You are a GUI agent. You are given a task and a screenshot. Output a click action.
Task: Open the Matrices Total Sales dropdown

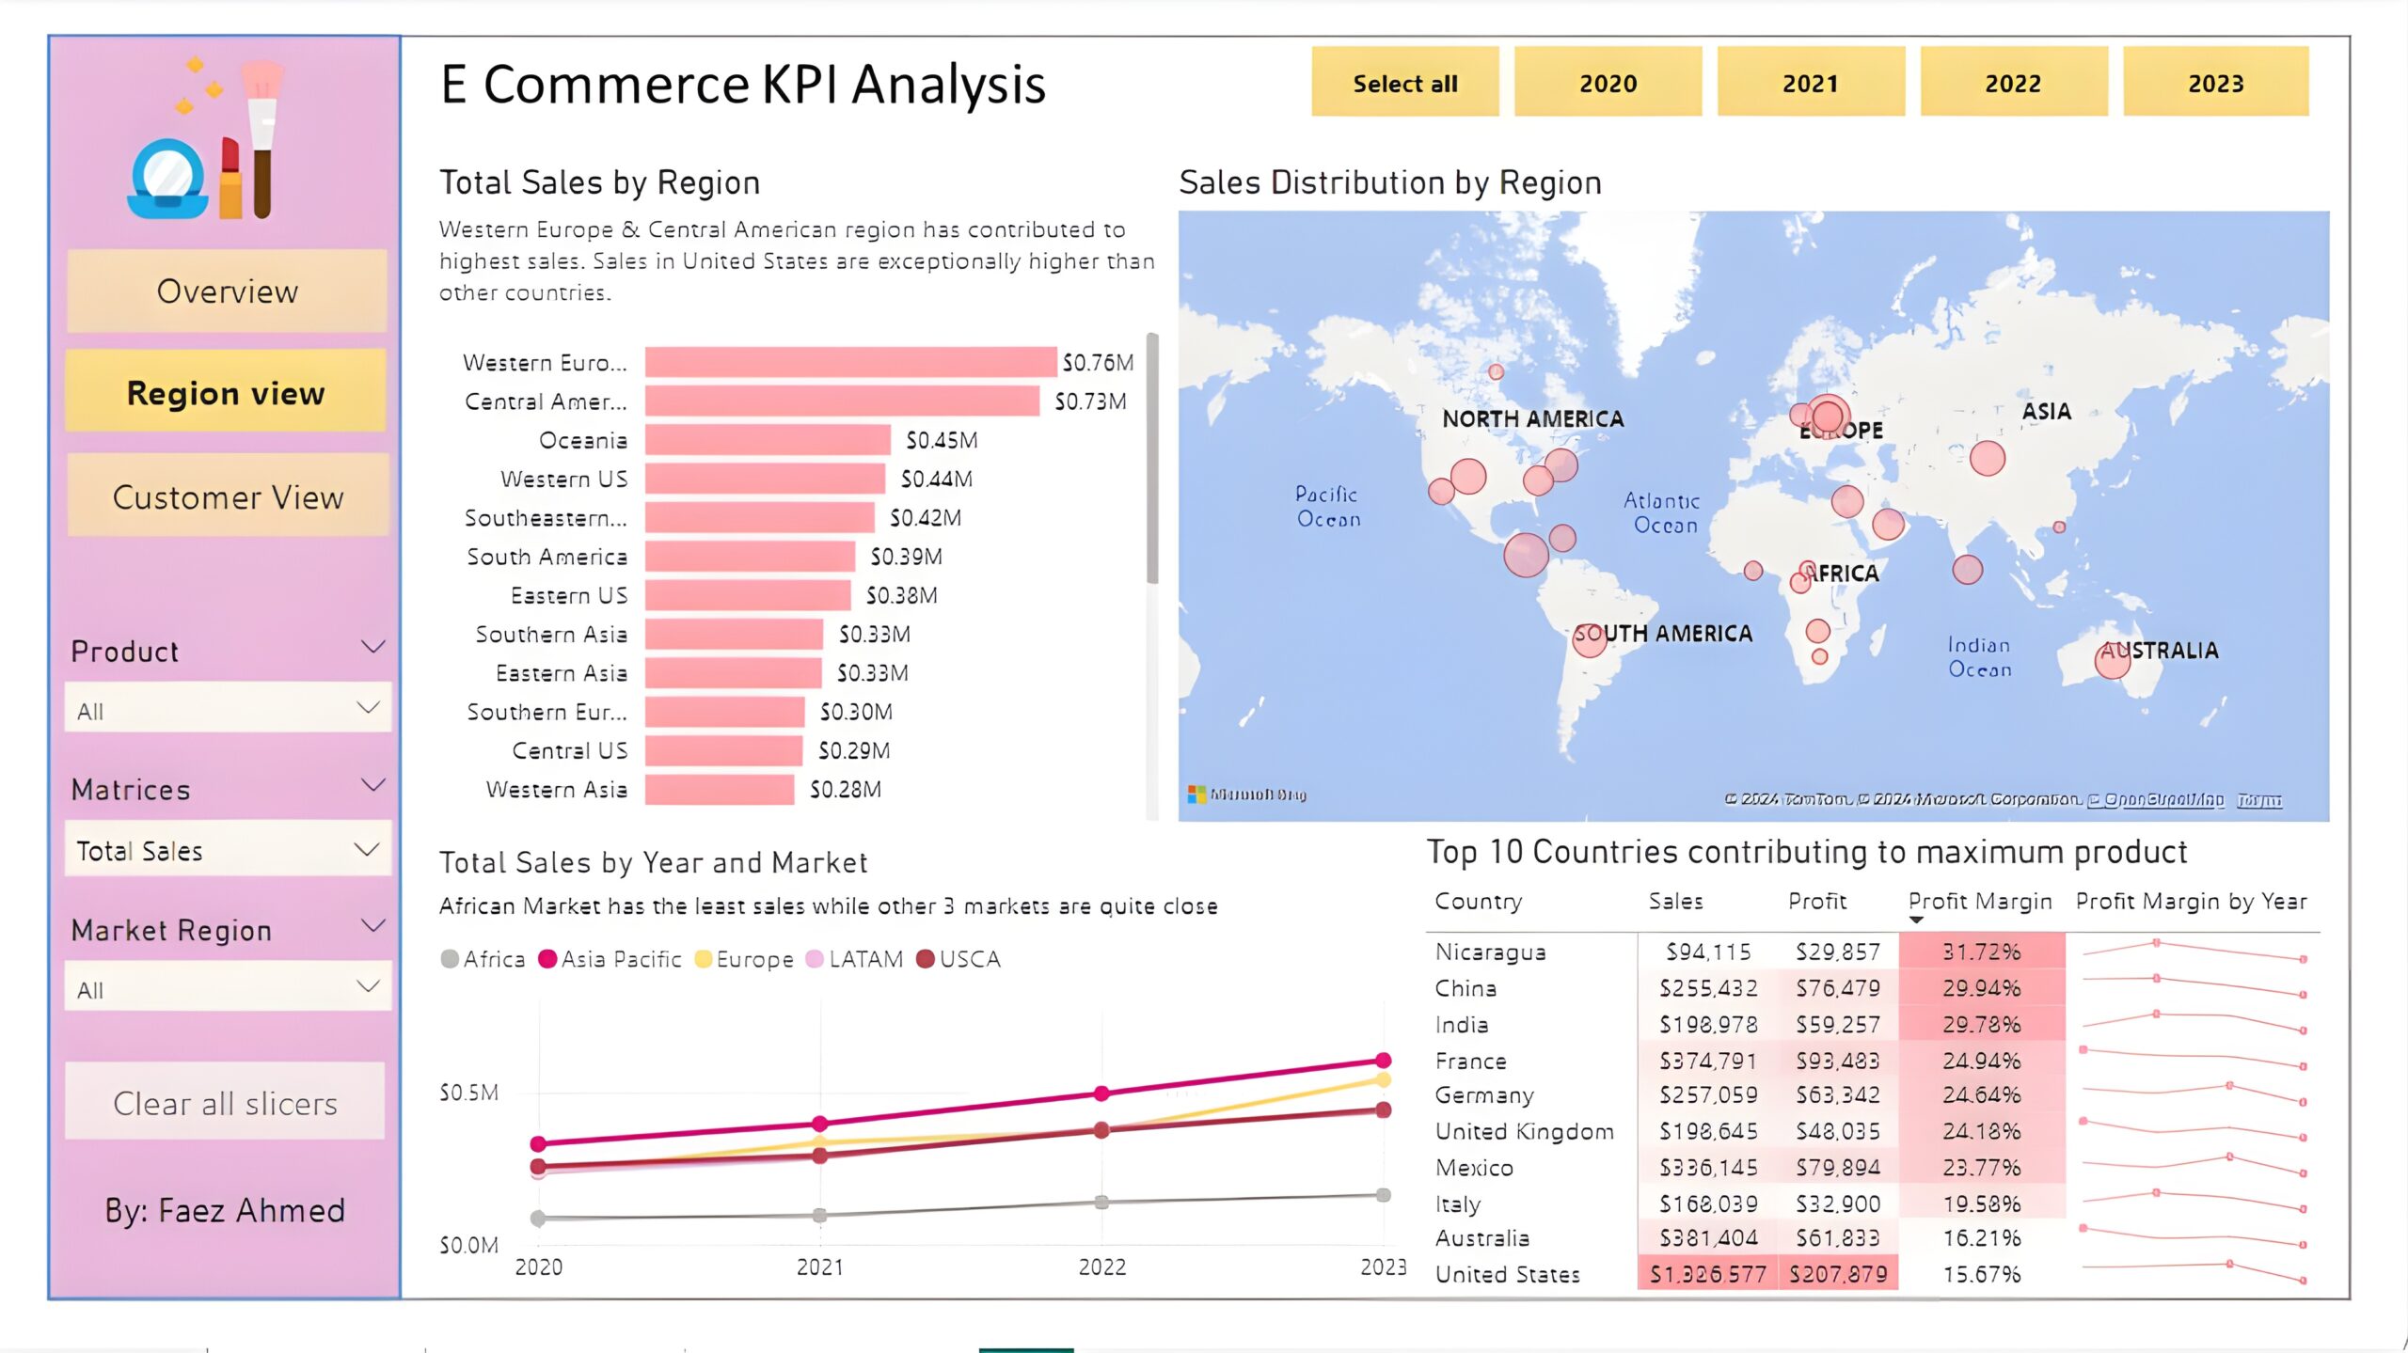(228, 850)
